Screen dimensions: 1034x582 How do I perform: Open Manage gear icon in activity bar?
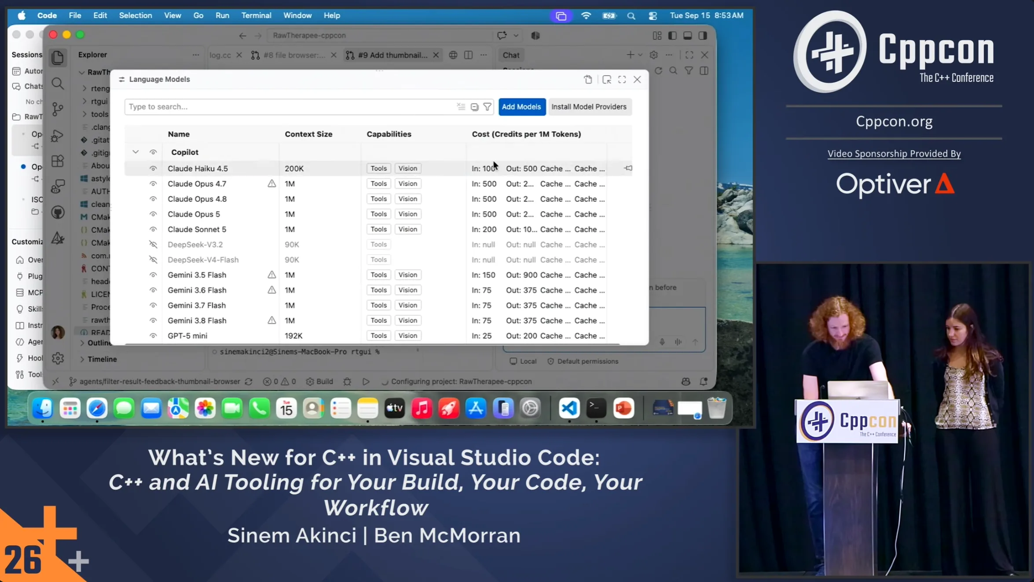pos(58,358)
